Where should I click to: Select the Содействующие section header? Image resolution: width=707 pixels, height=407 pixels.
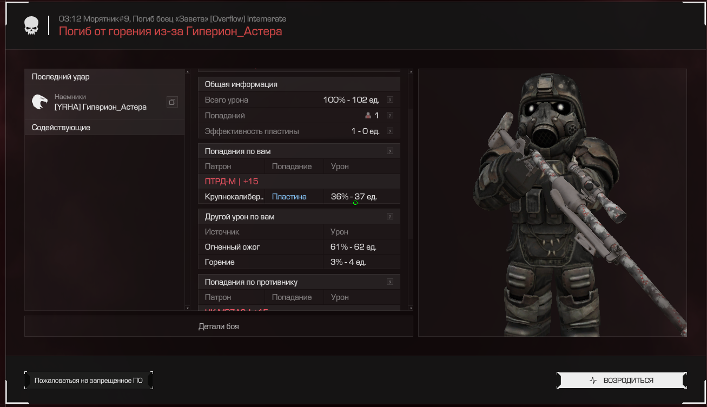pos(104,128)
